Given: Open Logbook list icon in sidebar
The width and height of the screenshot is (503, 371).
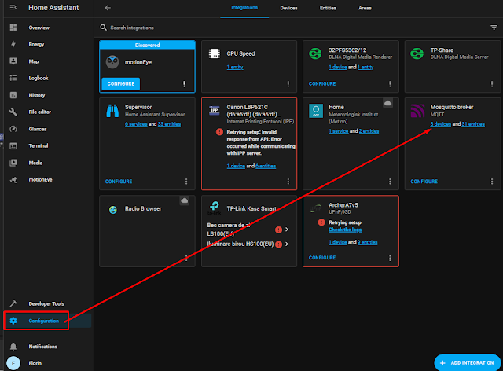Looking at the screenshot, I should point(13,78).
